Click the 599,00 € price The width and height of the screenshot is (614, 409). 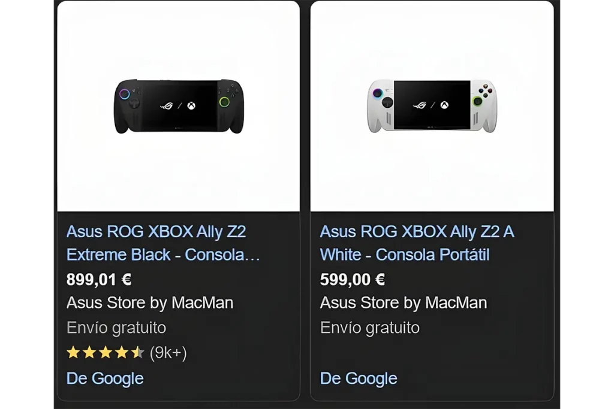[353, 279]
